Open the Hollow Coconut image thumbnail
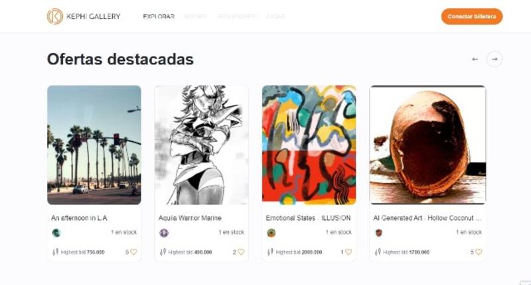Viewport: 531px width, 285px height. point(427,145)
